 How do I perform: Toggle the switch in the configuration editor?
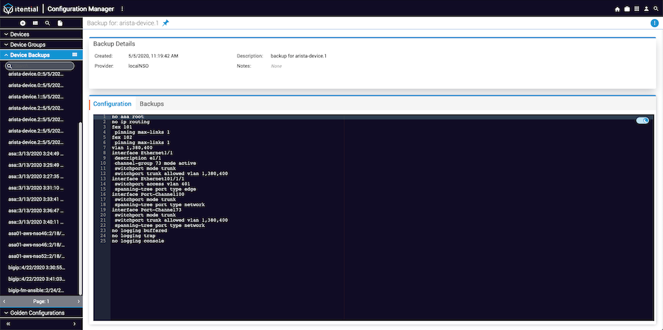tap(642, 121)
